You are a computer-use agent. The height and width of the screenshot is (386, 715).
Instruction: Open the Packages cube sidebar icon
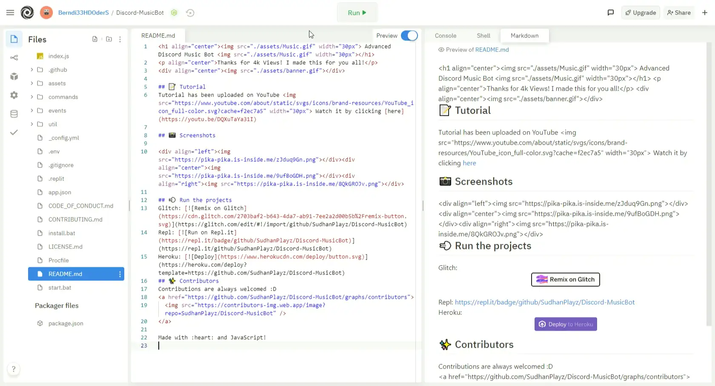pyautogui.click(x=14, y=77)
